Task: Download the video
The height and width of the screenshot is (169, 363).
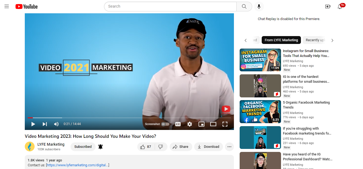Action: (208, 147)
